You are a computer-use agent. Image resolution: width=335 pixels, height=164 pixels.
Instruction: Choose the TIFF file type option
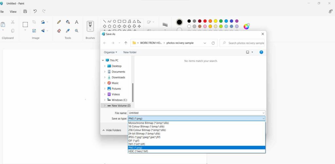point(197,144)
